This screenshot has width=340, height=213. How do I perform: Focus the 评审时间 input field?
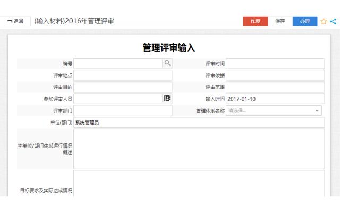[275, 63]
